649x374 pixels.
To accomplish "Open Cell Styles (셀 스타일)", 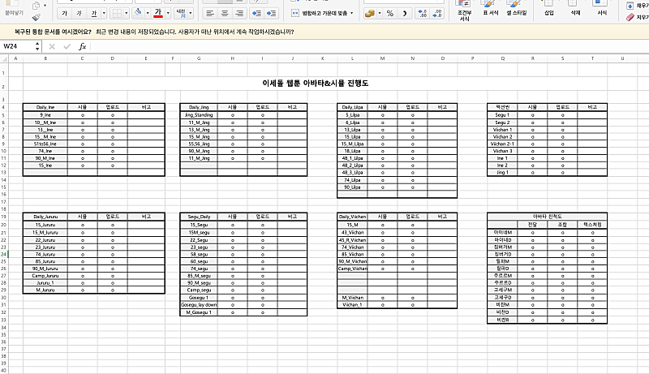I will pos(517,8).
